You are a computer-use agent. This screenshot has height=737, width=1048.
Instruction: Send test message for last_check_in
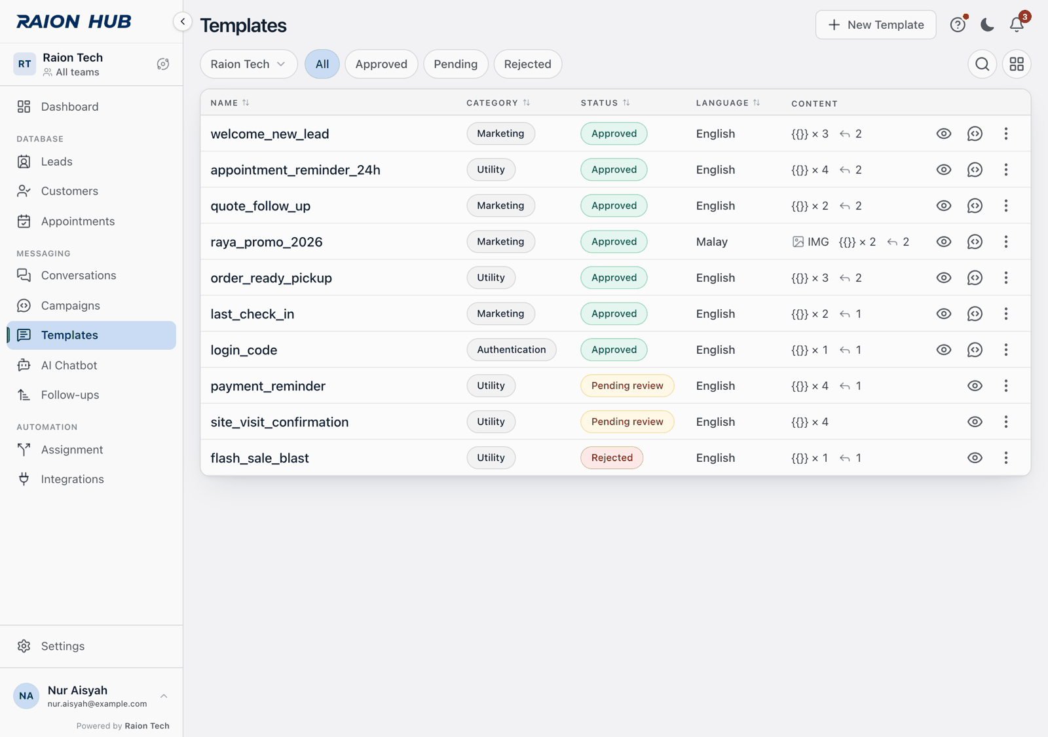coord(975,314)
